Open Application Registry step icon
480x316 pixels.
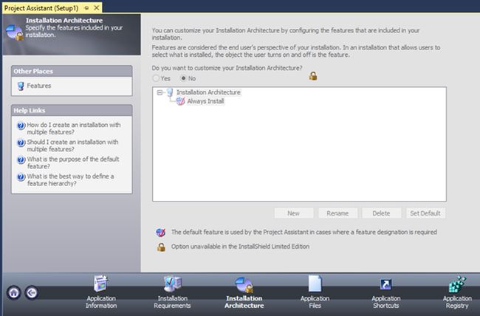point(457,284)
